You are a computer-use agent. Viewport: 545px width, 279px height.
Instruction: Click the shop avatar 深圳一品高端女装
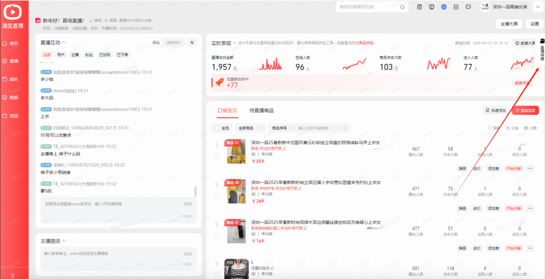pyautogui.click(x=485, y=7)
